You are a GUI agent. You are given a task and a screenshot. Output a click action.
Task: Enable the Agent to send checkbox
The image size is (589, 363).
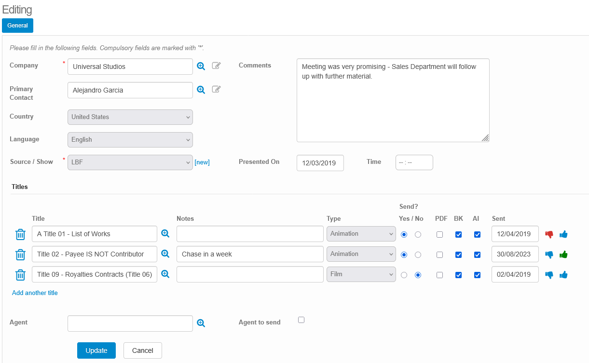tap(301, 320)
